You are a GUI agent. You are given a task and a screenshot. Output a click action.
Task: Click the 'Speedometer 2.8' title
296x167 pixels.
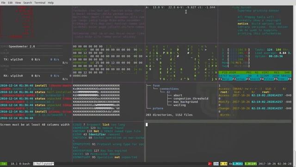(x=22, y=46)
